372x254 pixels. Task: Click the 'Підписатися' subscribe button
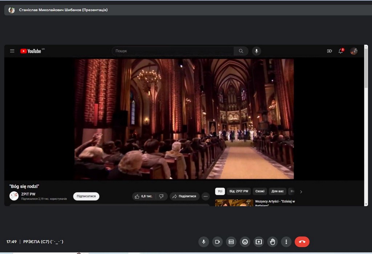coord(86,196)
